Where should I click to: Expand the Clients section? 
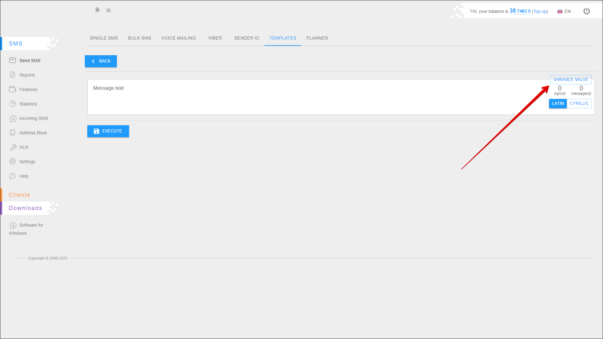19,195
